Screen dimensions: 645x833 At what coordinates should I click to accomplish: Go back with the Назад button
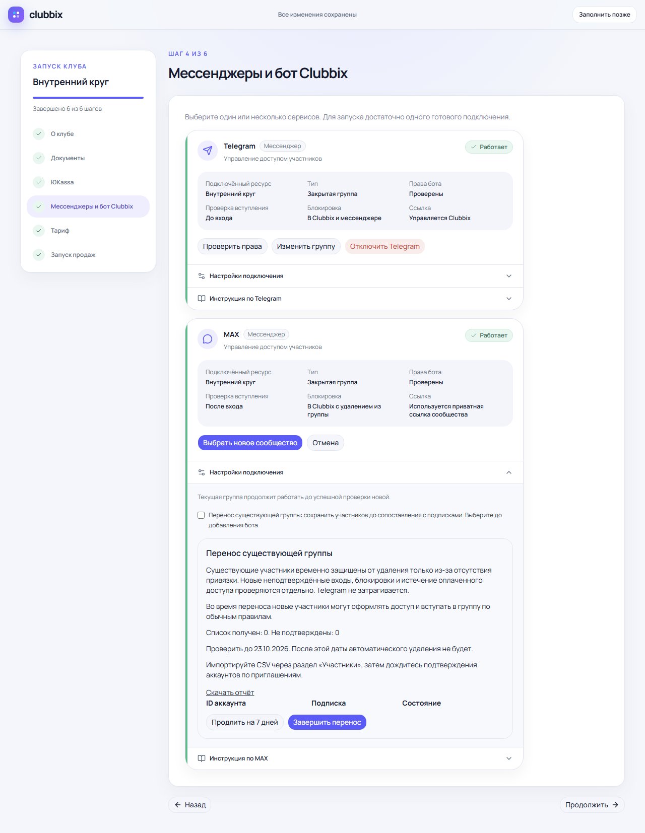(190, 805)
